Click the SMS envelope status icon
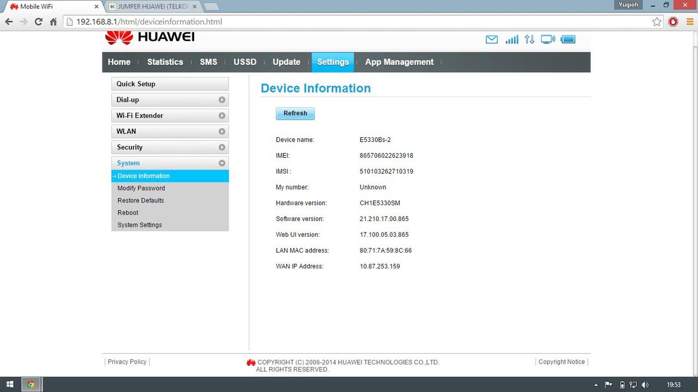Screen dimensions: 698x392 491,40
